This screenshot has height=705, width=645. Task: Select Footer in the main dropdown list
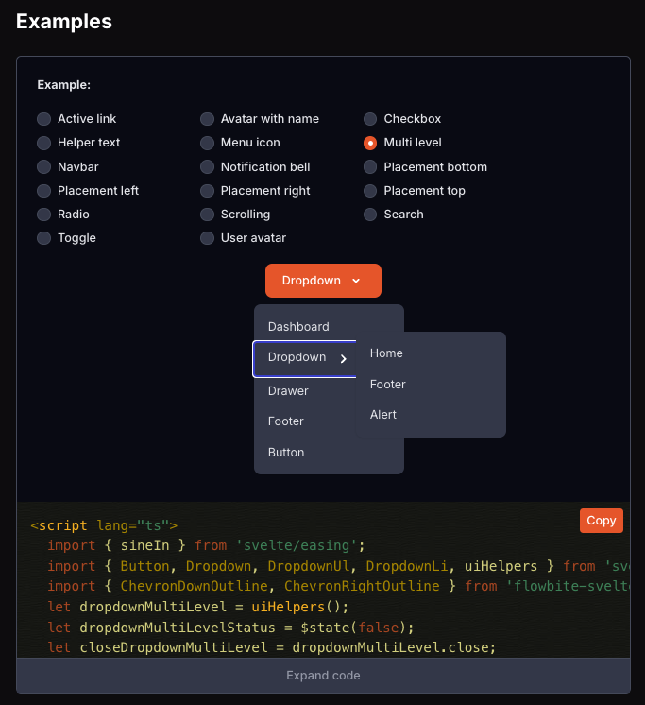pos(305,421)
